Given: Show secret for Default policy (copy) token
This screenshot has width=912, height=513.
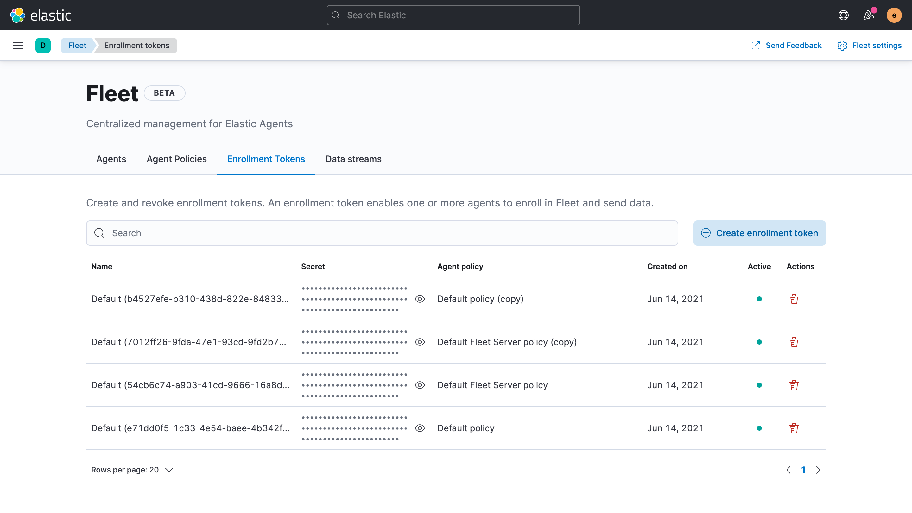Looking at the screenshot, I should coord(420,299).
